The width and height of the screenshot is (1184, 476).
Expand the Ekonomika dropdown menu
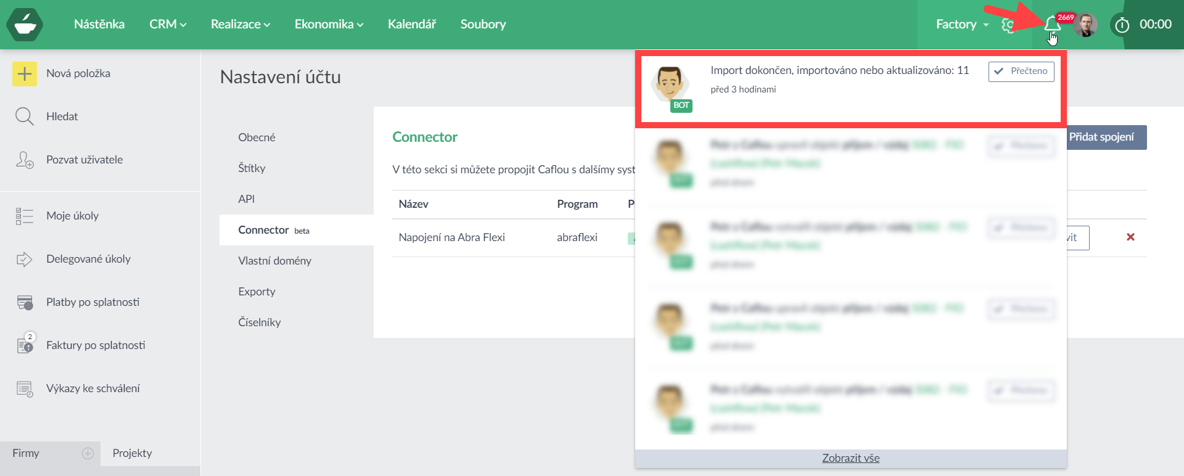click(329, 25)
